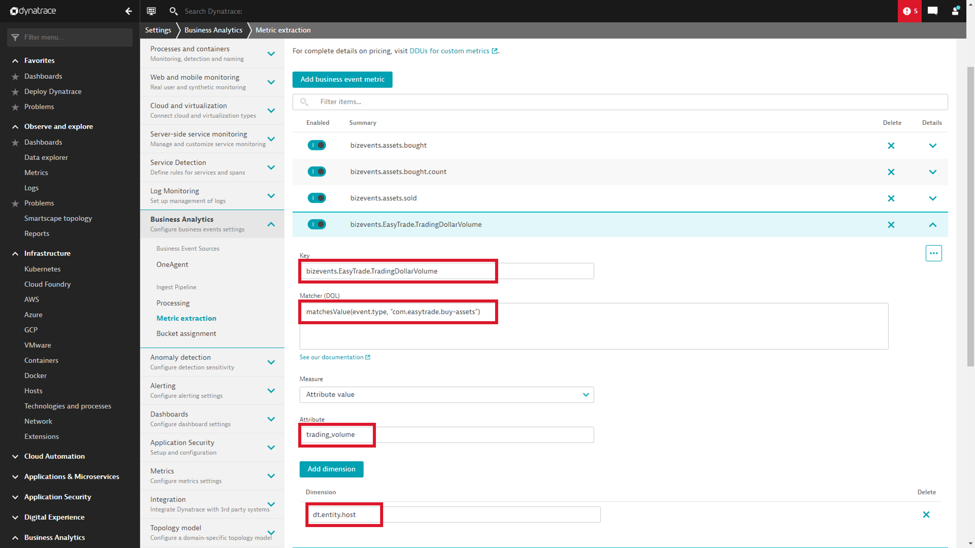Click the Matcher (DQL) text area
This screenshot has height=548, width=975.
click(594, 326)
